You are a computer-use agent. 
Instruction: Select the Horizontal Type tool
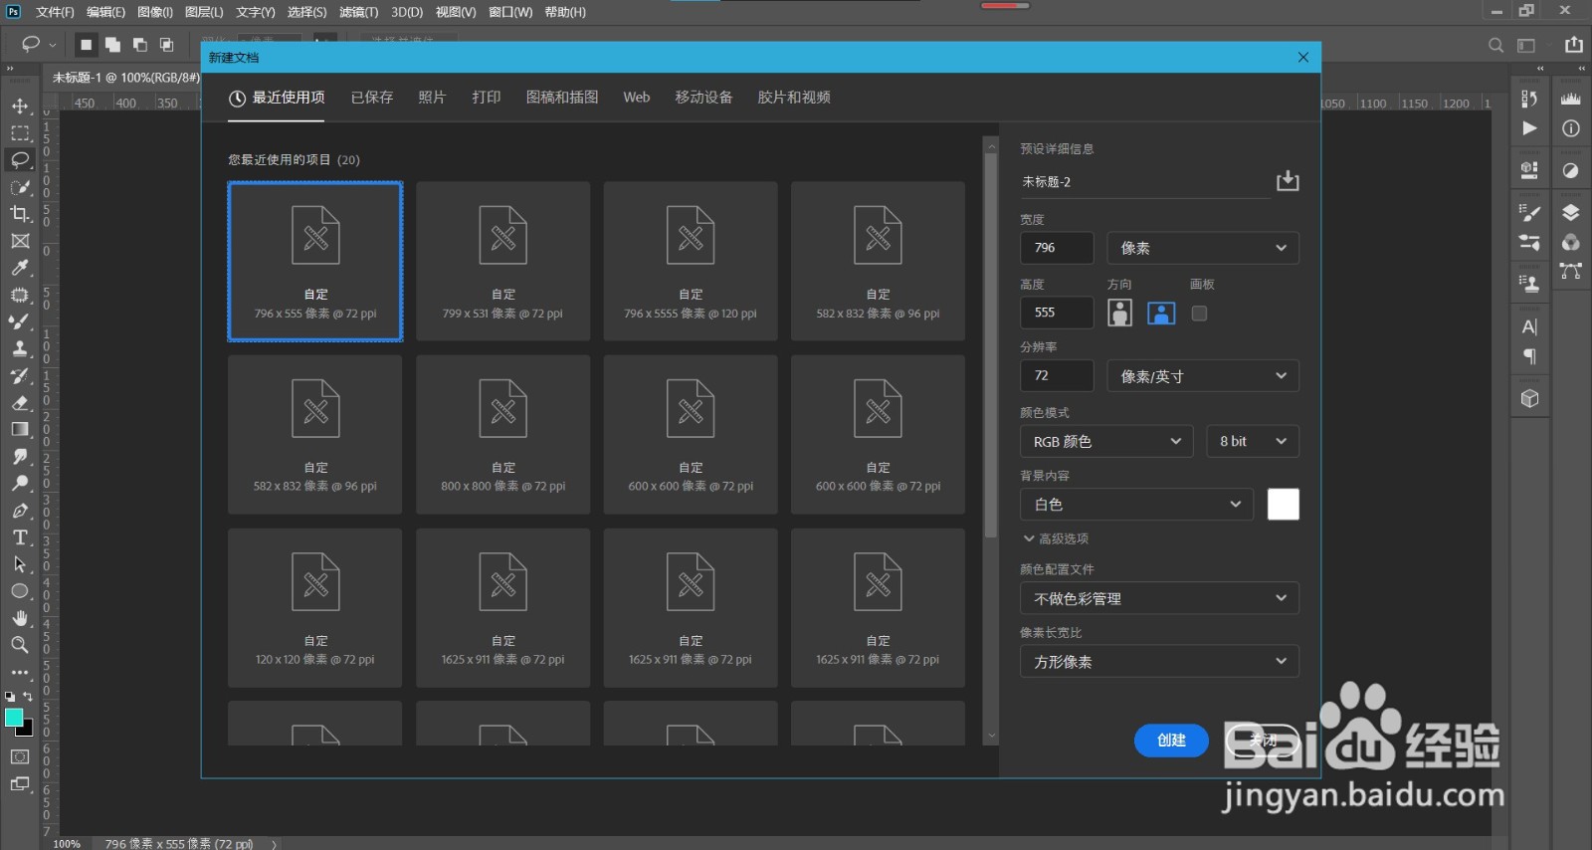20,537
